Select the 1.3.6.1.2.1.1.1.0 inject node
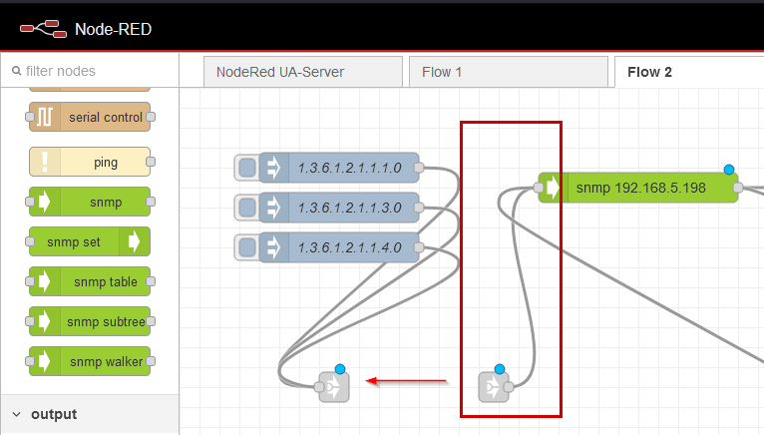The width and height of the screenshot is (764, 435). pyautogui.click(x=339, y=168)
